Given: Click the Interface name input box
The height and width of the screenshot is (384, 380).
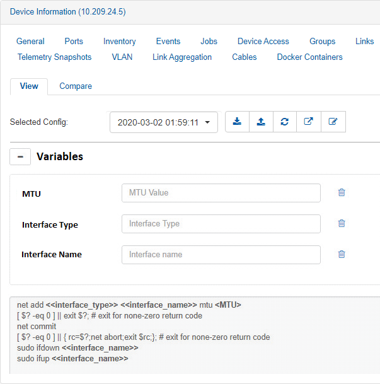Looking at the screenshot, I should (221, 255).
